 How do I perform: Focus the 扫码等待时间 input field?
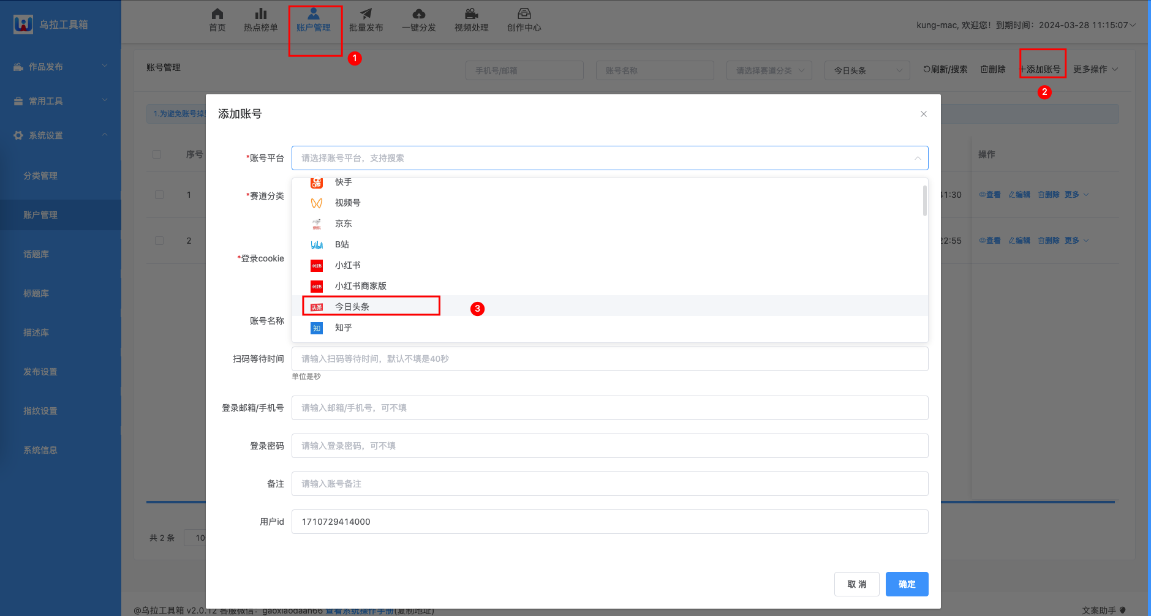[x=610, y=359]
